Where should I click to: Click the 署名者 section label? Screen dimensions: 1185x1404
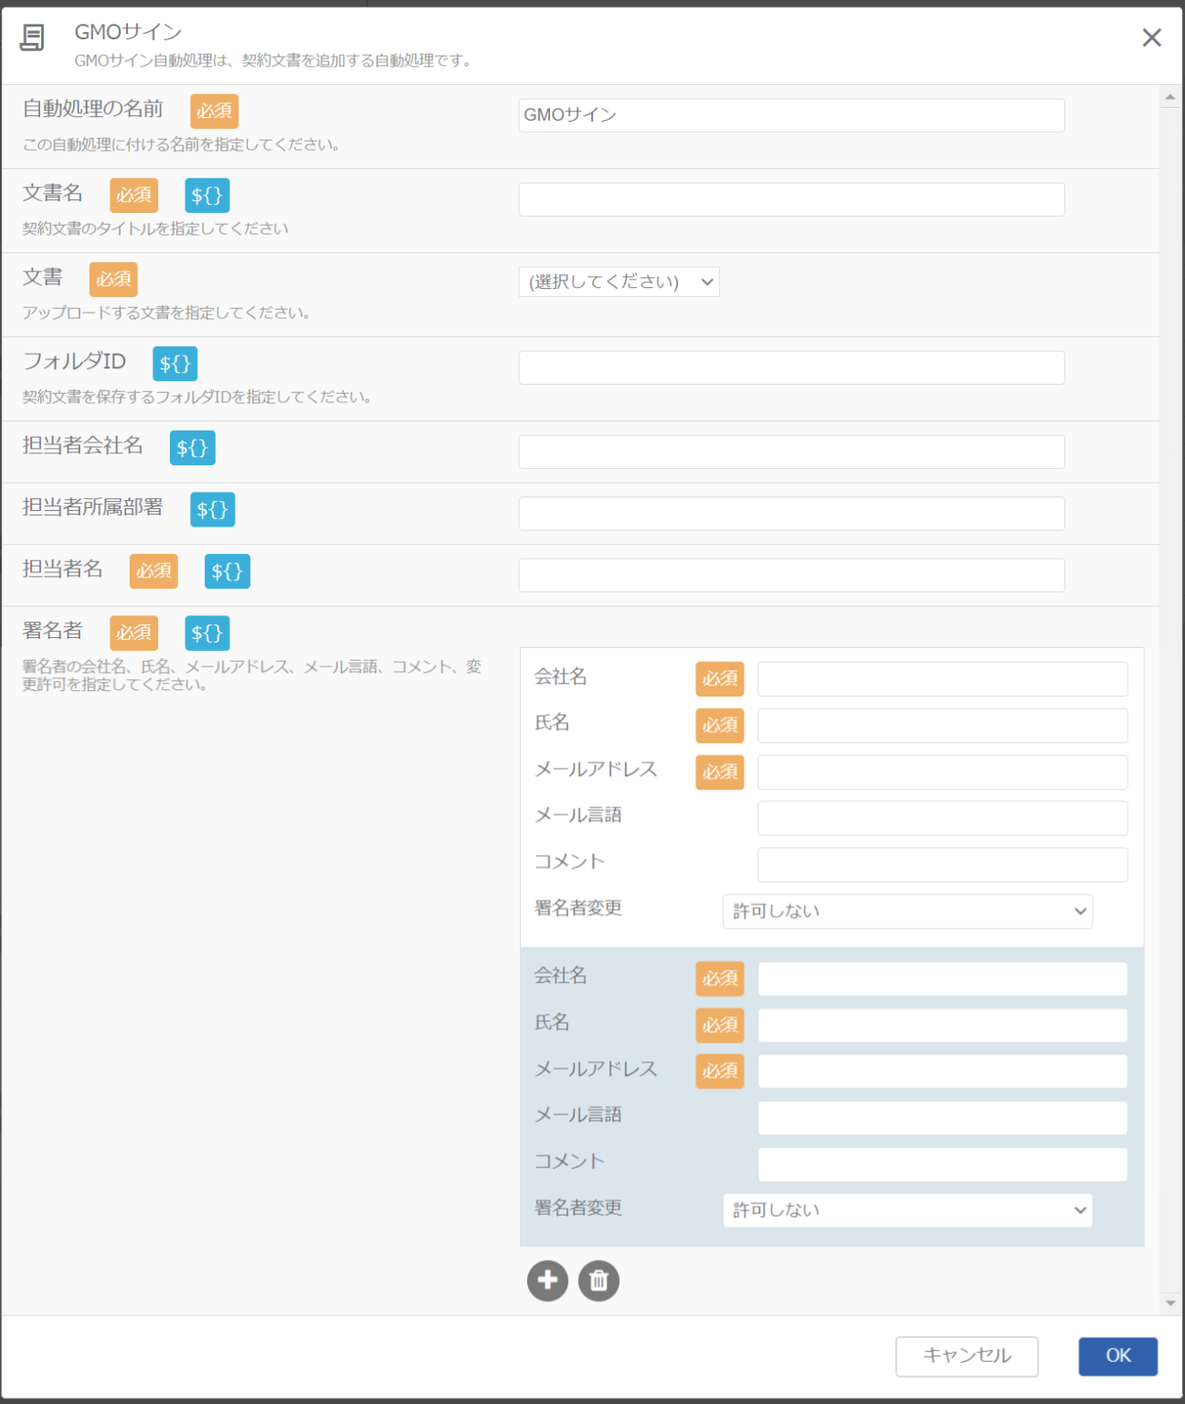coord(53,631)
